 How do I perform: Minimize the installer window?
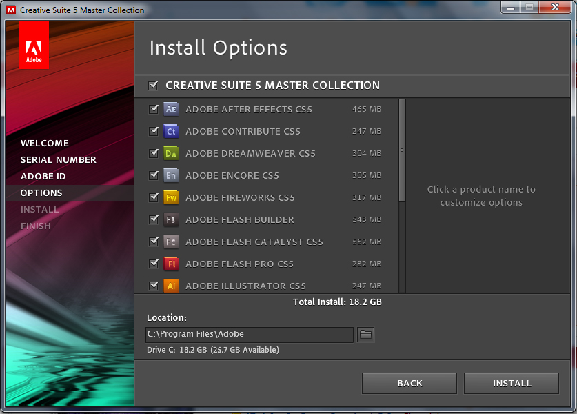tap(511, 8)
